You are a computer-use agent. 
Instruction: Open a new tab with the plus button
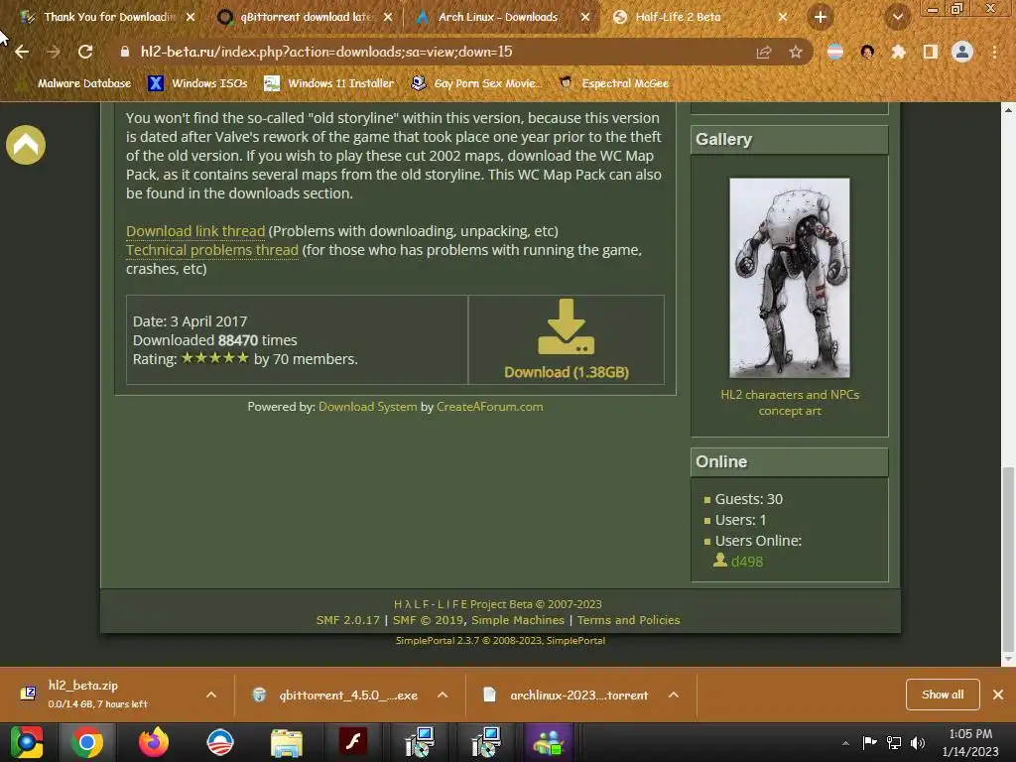[821, 17]
